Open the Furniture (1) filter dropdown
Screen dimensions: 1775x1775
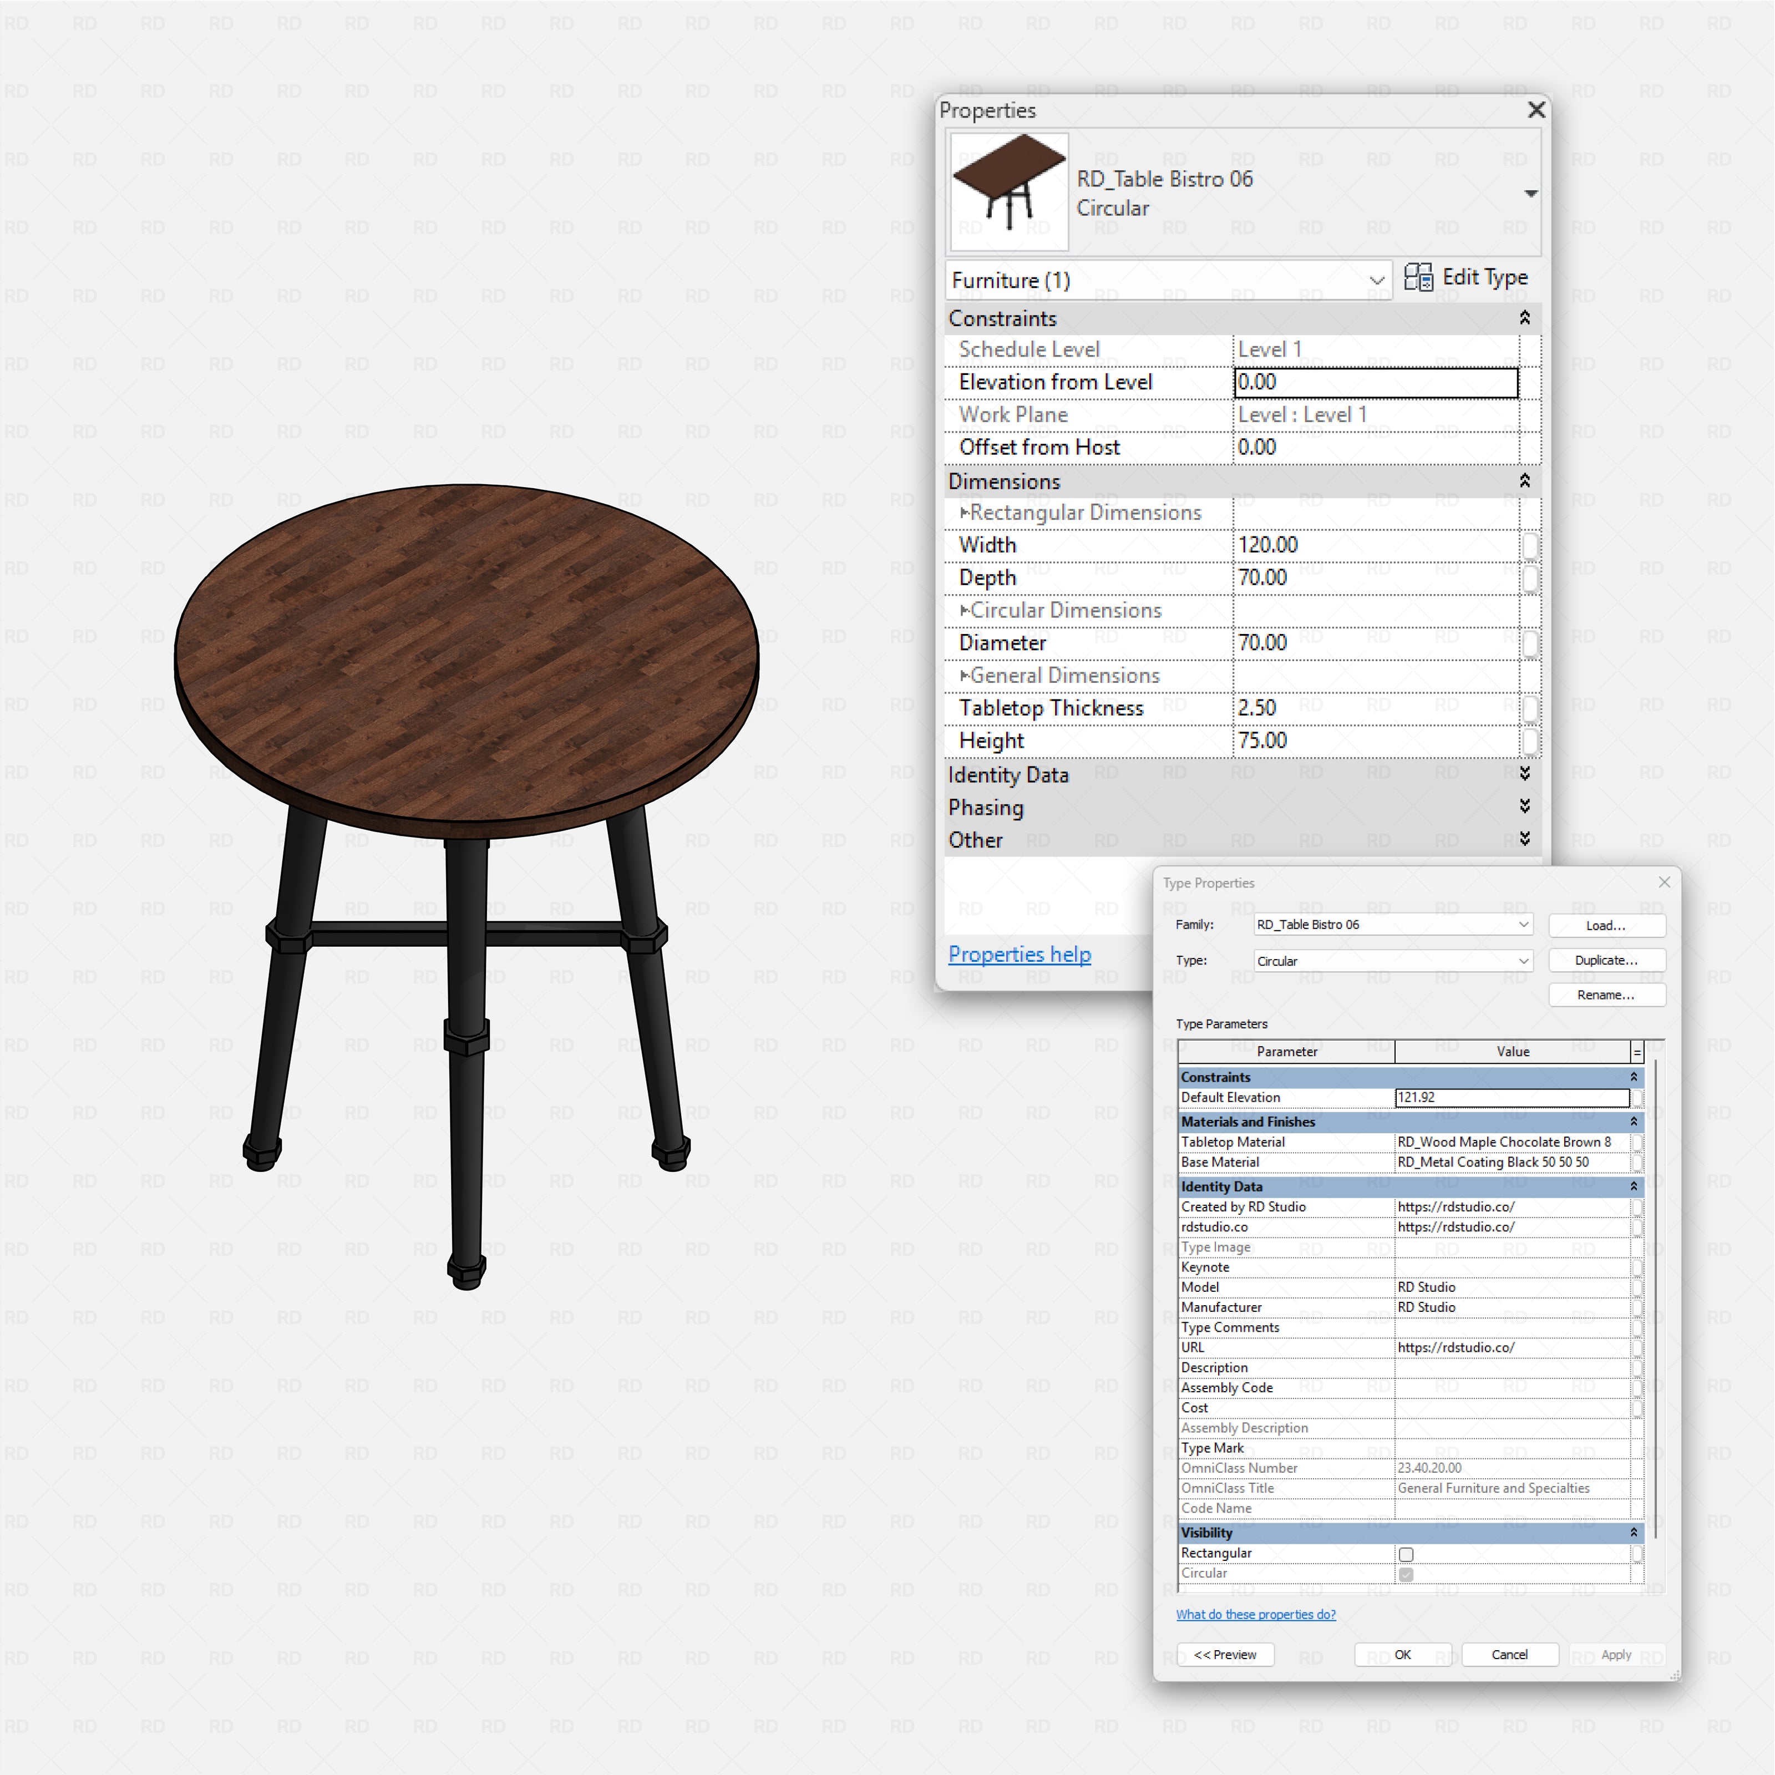[x=1169, y=280]
